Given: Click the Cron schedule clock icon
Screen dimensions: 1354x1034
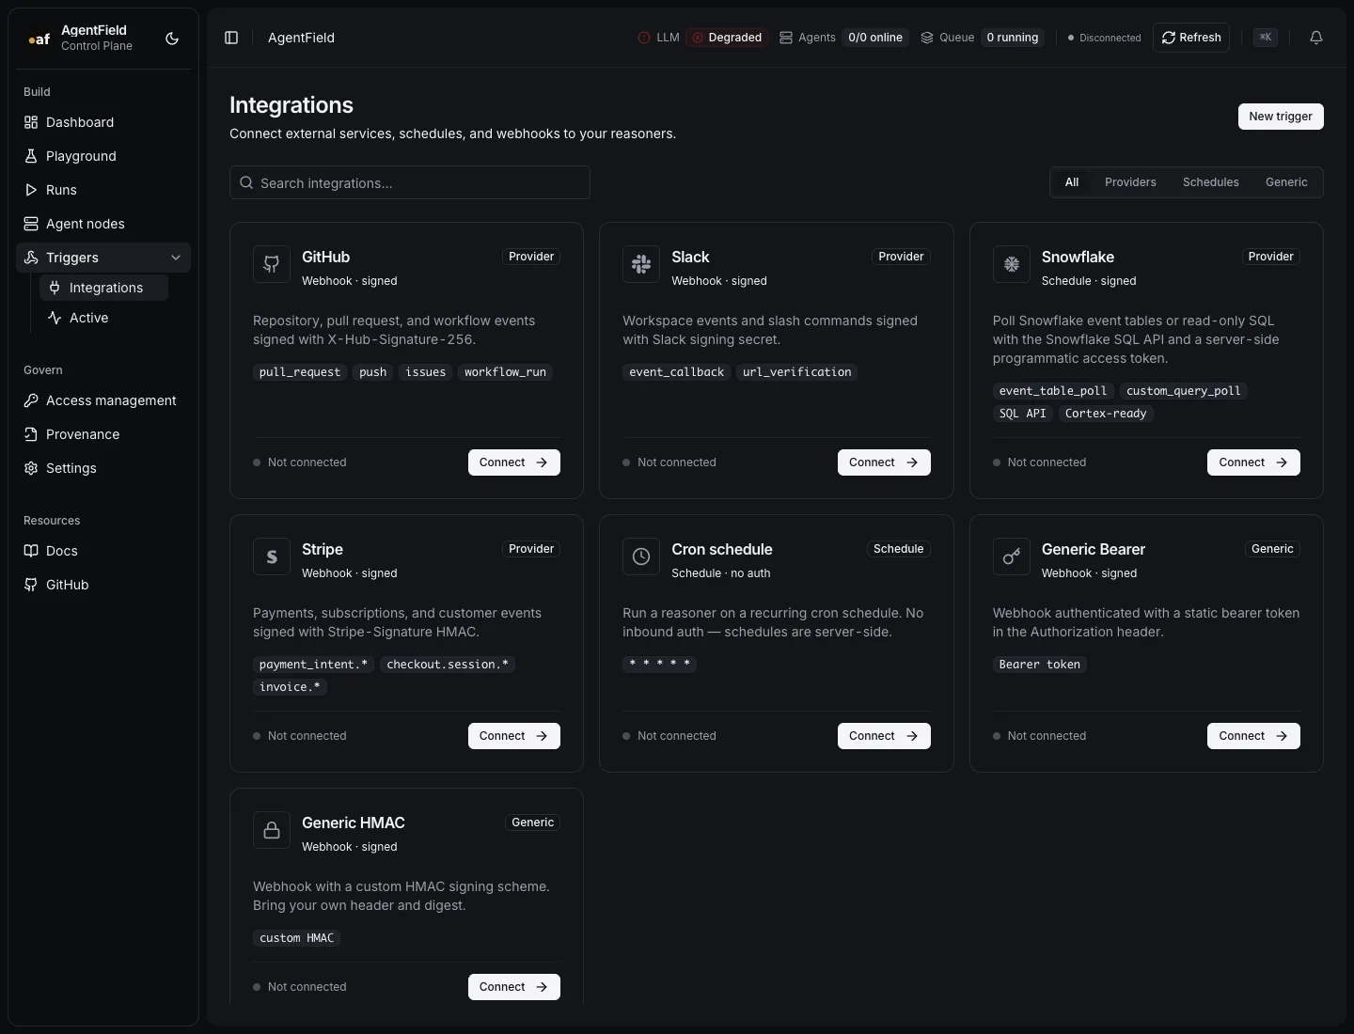Looking at the screenshot, I should (x=641, y=556).
